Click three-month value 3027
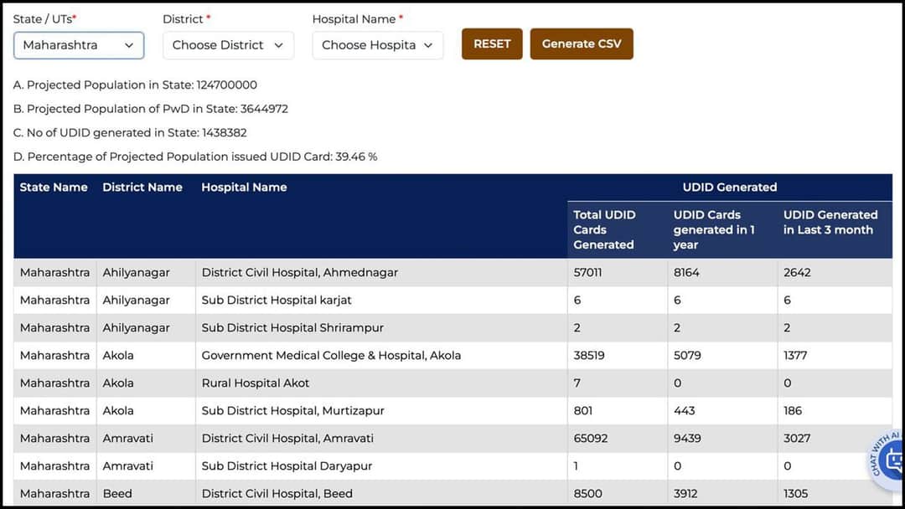The image size is (905, 509). (797, 439)
